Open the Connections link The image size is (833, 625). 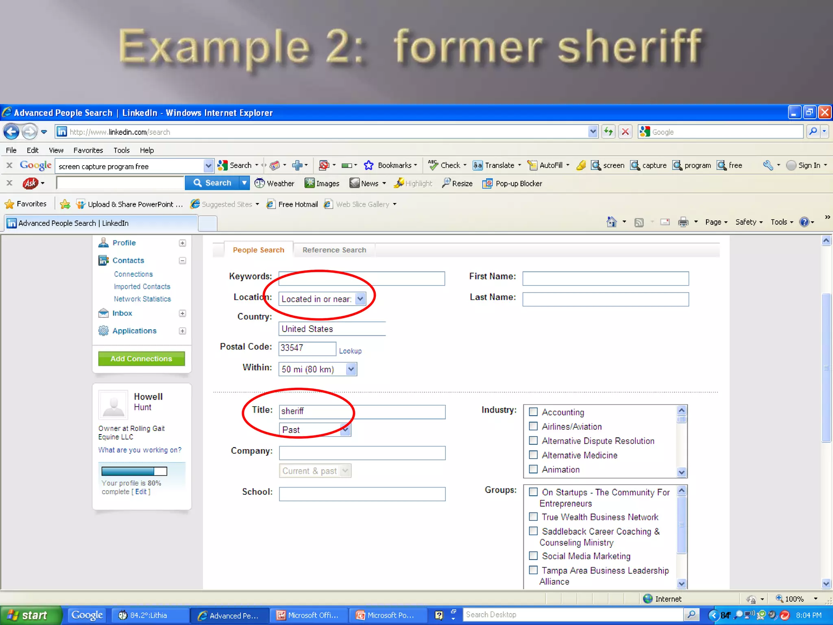(133, 274)
